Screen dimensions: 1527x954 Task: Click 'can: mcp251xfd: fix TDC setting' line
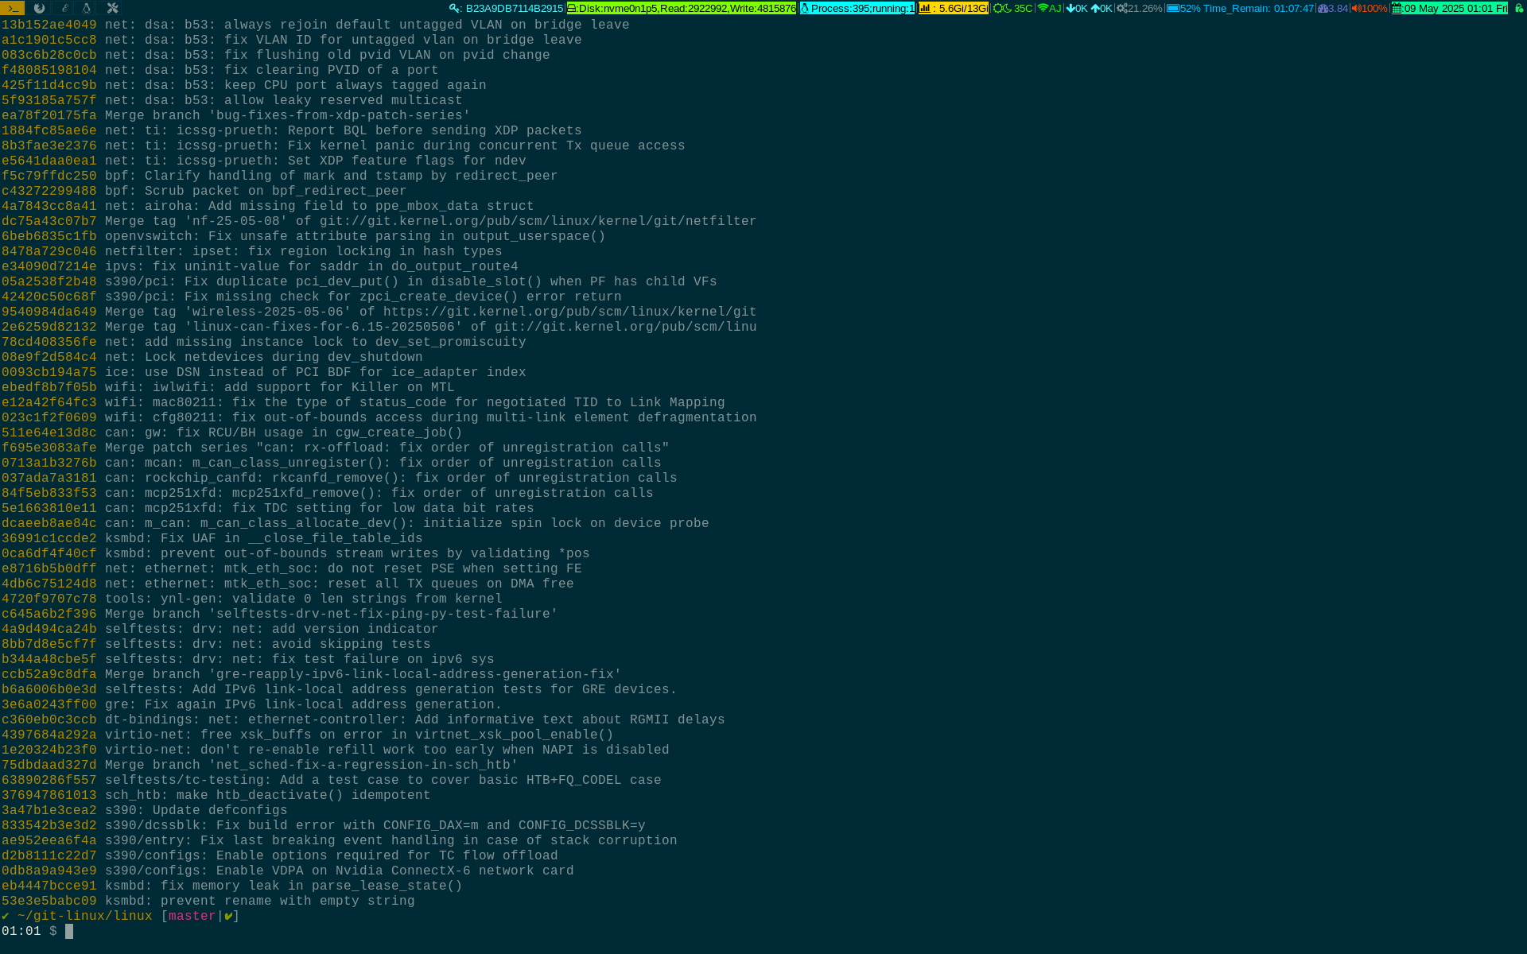[x=267, y=508]
